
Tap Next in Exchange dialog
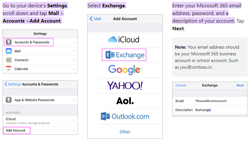click(240, 85)
